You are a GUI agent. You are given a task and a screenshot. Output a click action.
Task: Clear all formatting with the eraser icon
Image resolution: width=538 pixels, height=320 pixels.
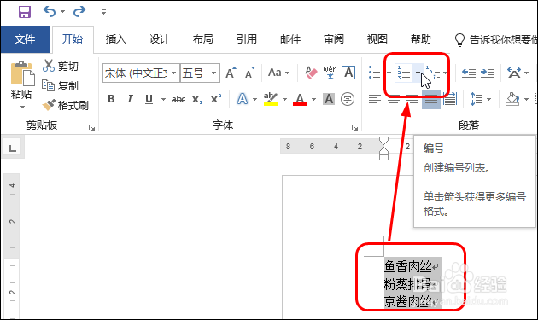pos(311,73)
